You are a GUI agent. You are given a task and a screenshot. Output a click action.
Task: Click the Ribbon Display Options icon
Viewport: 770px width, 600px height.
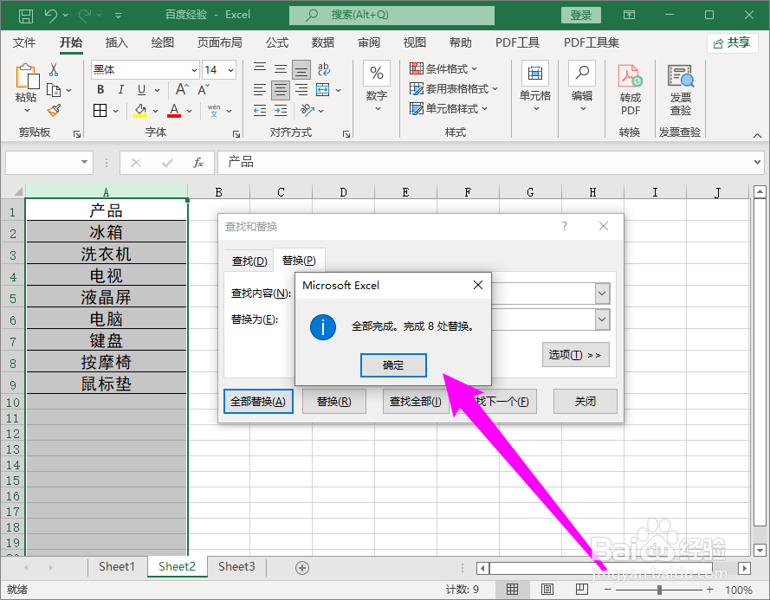tap(629, 16)
